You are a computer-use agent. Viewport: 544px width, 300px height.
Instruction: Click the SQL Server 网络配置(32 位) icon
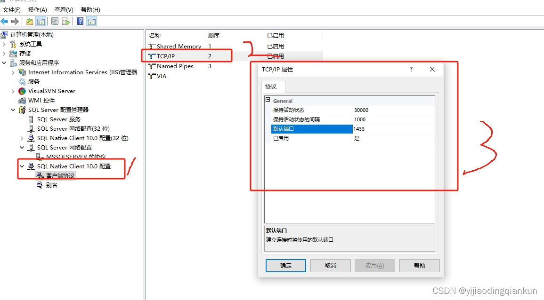(x=31, y=128)
